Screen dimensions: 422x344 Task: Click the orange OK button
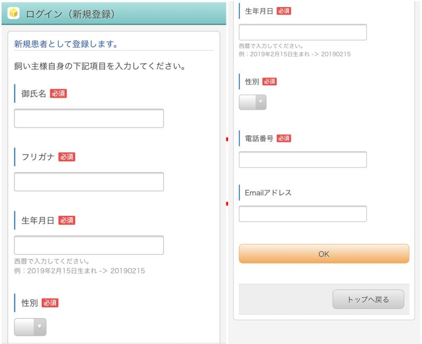click(324, 254)
